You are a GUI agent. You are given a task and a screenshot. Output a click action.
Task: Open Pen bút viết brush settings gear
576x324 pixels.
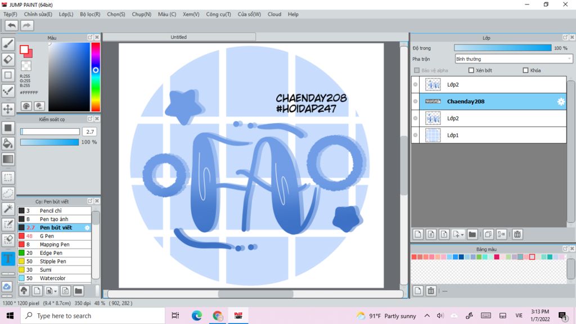[87, 228]
